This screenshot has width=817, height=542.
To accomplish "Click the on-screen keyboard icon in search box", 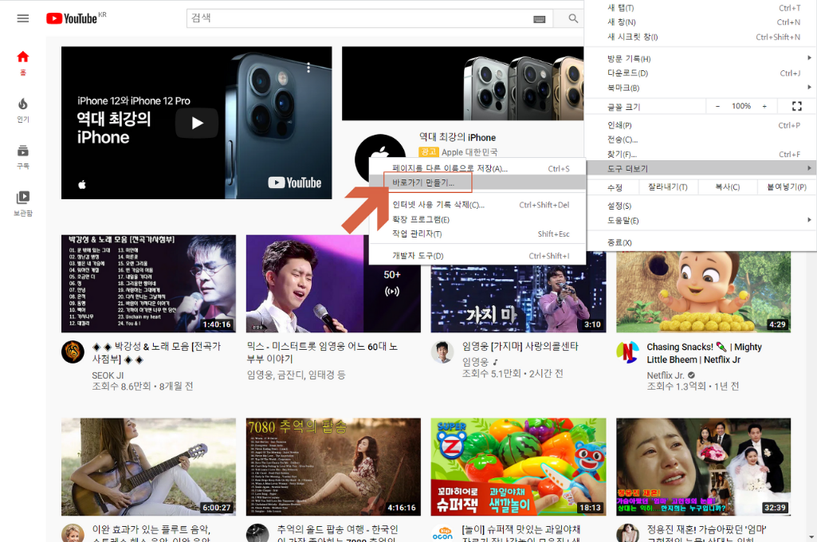I will [540, 19].
